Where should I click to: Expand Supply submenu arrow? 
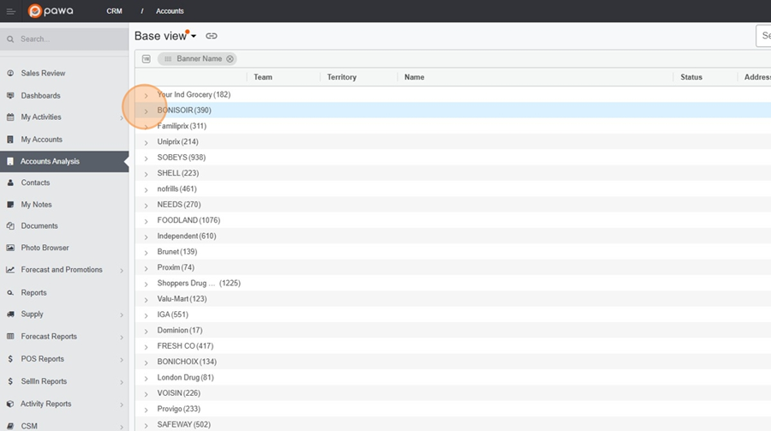[122, 314]
